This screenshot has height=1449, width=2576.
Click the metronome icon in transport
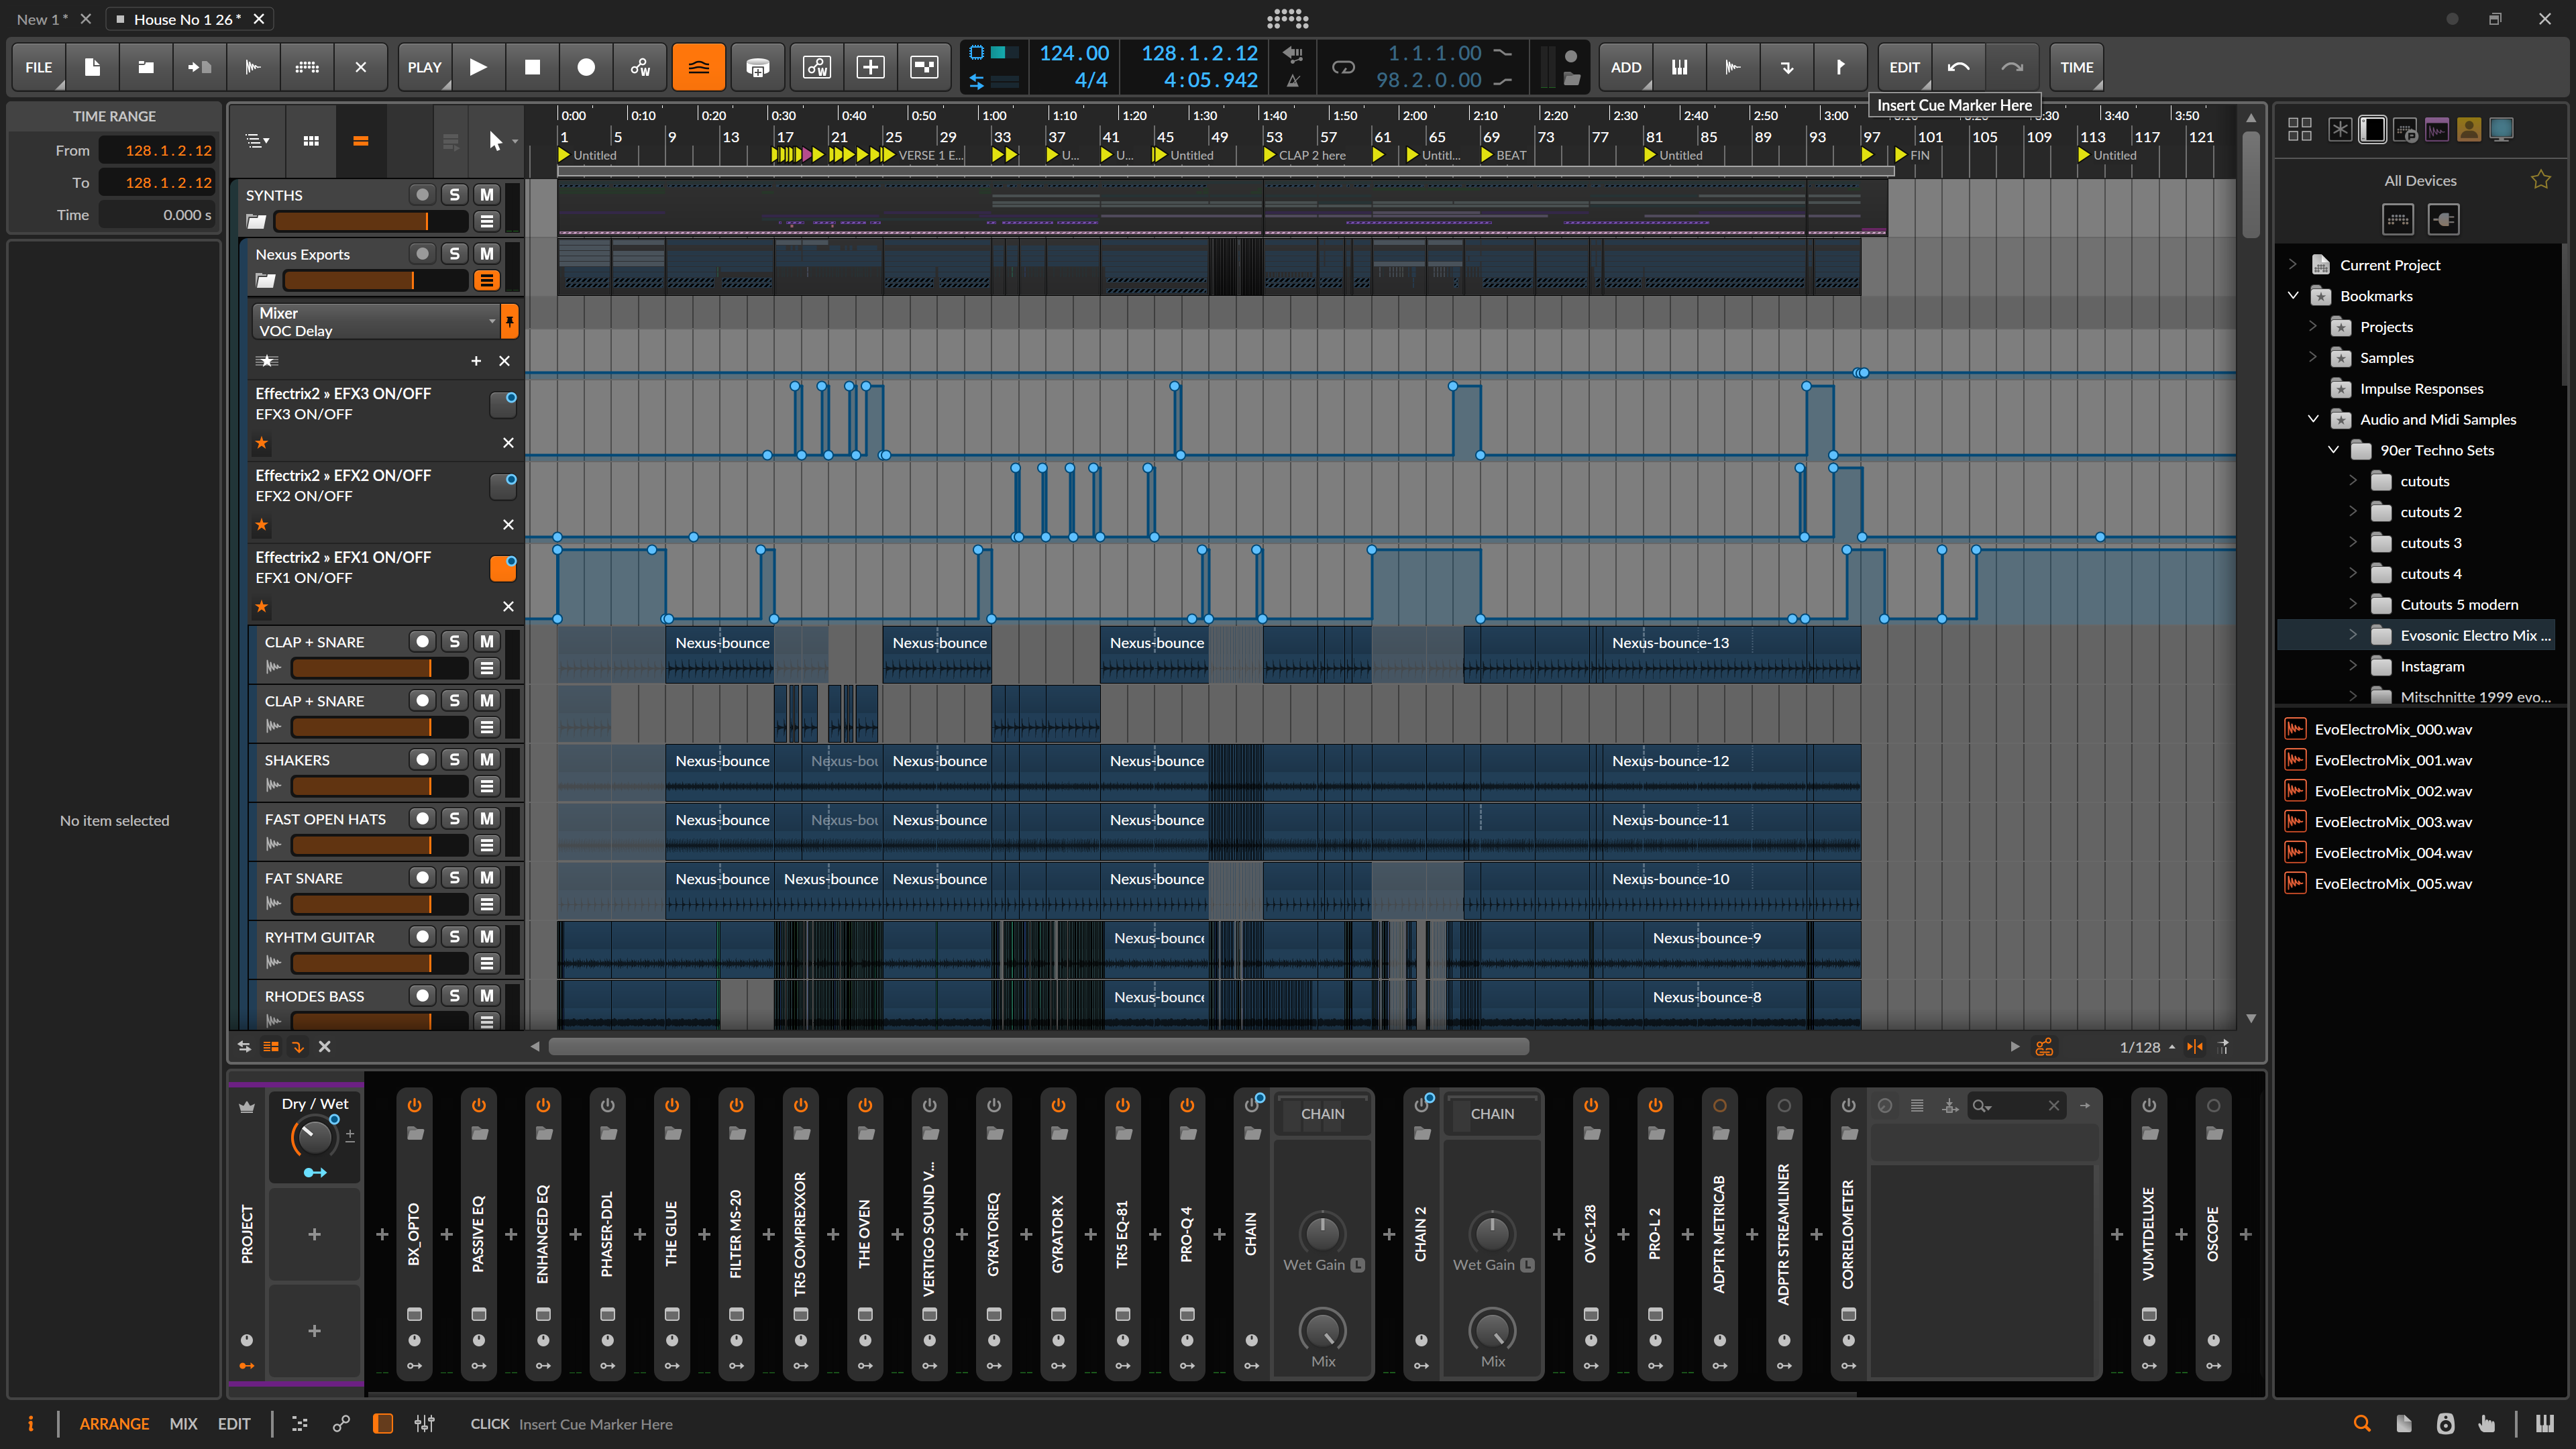pyautogui.click(x=1293, y=81)
